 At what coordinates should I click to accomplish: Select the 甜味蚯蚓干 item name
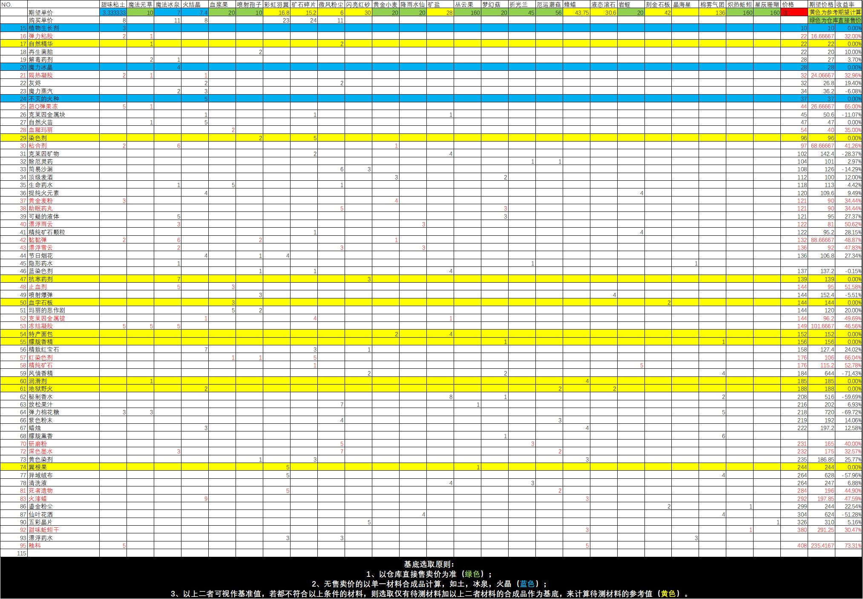44,530
